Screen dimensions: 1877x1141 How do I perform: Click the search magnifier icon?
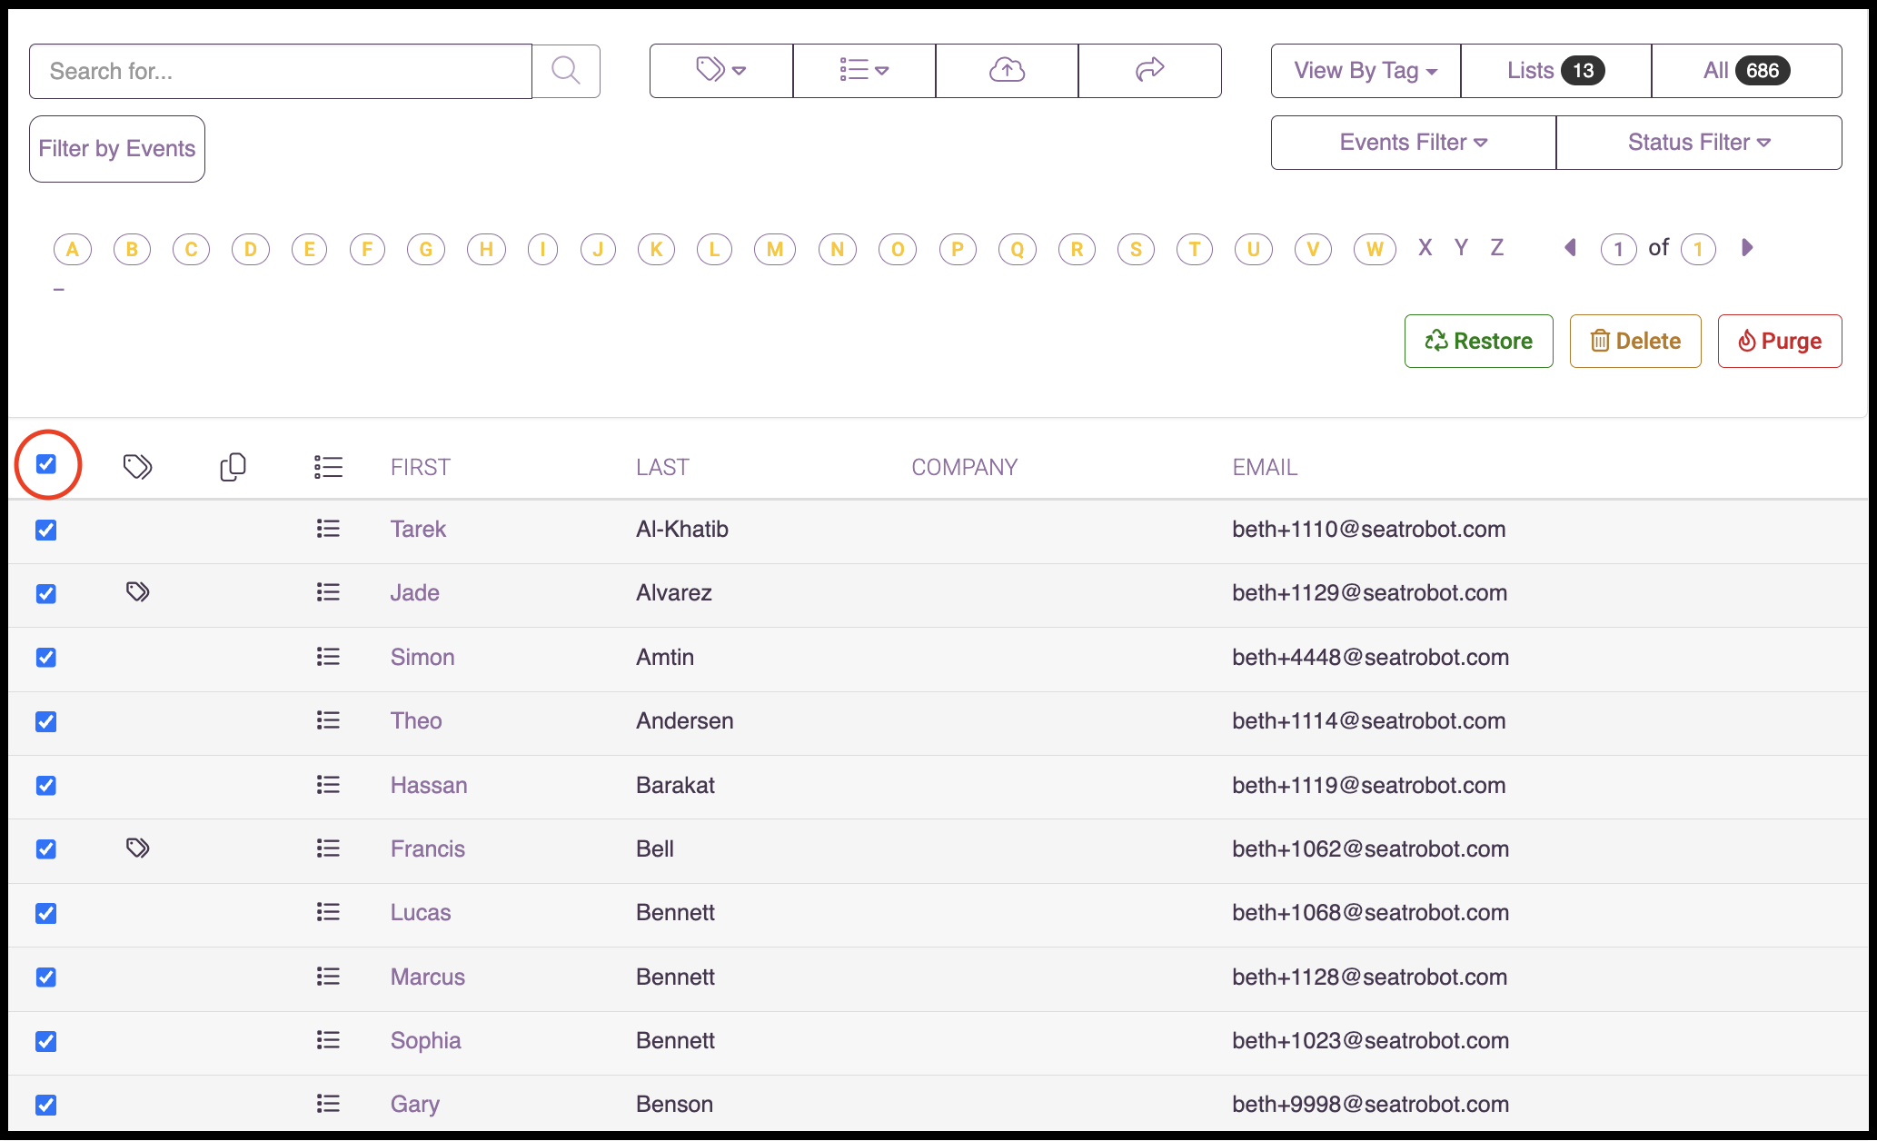(566, 71)
